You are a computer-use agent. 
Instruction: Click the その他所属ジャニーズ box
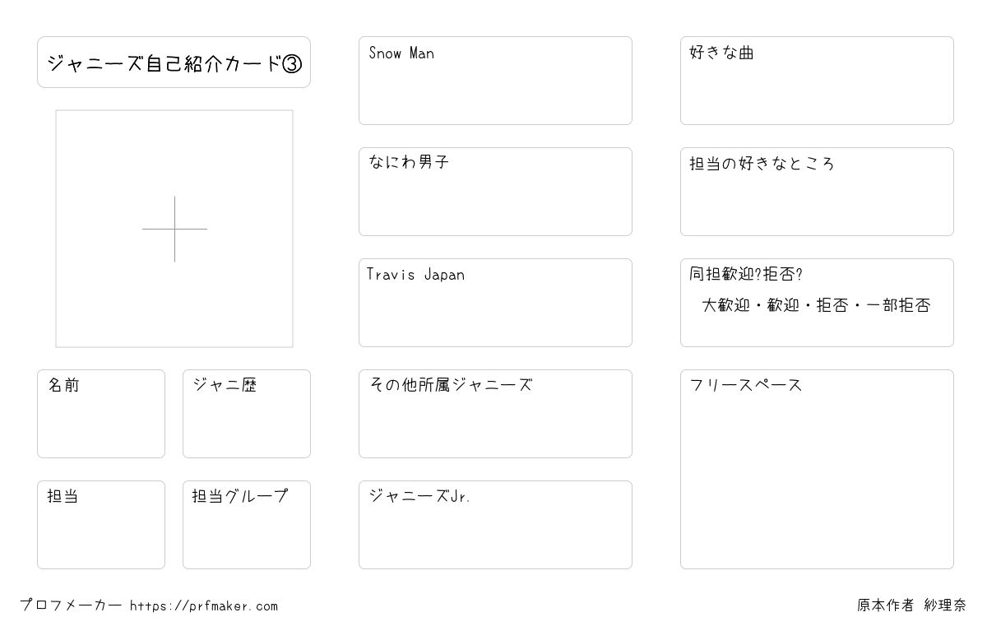495,414
